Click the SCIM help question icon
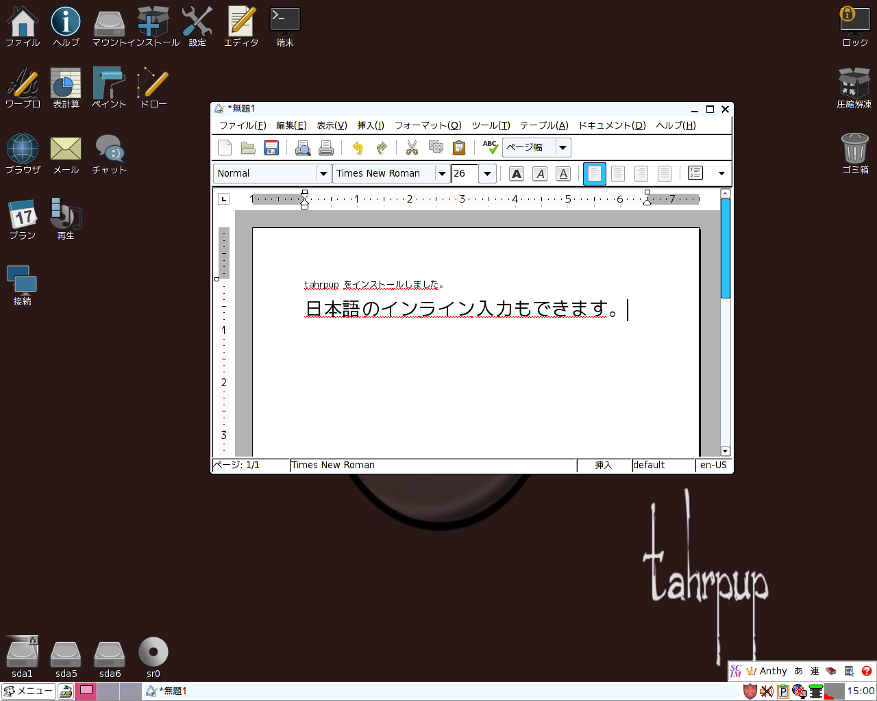This screenshot has height=701, width=877. (867, 671)
